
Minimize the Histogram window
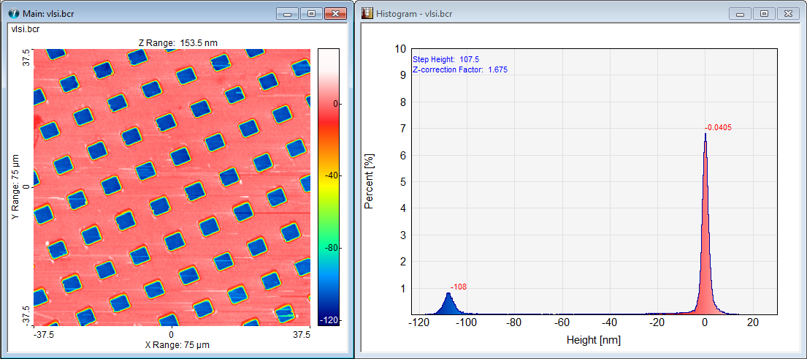741,14
